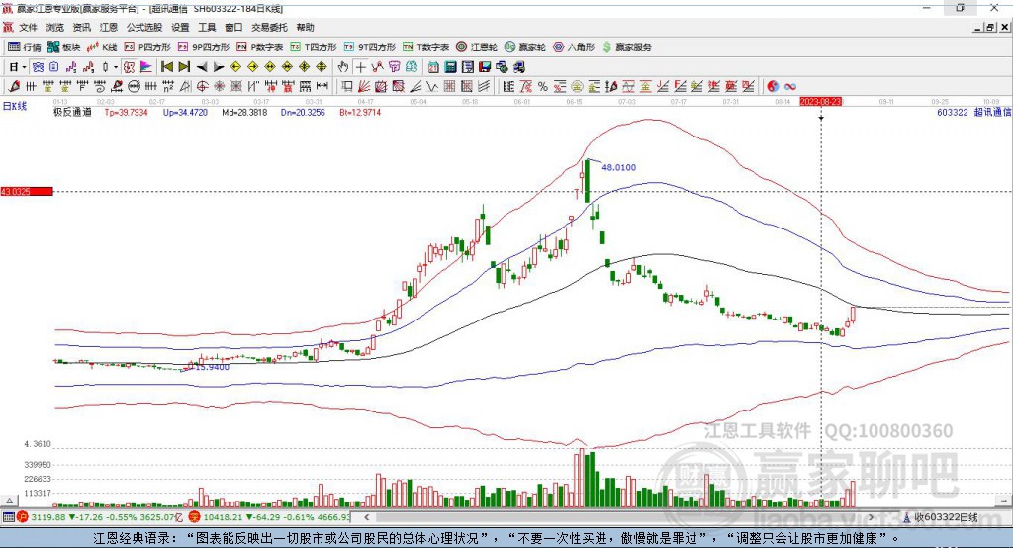Open the 赢家轮 wheel tool
The height and width of the screenshot is (548, 1013).
point(525,47)
